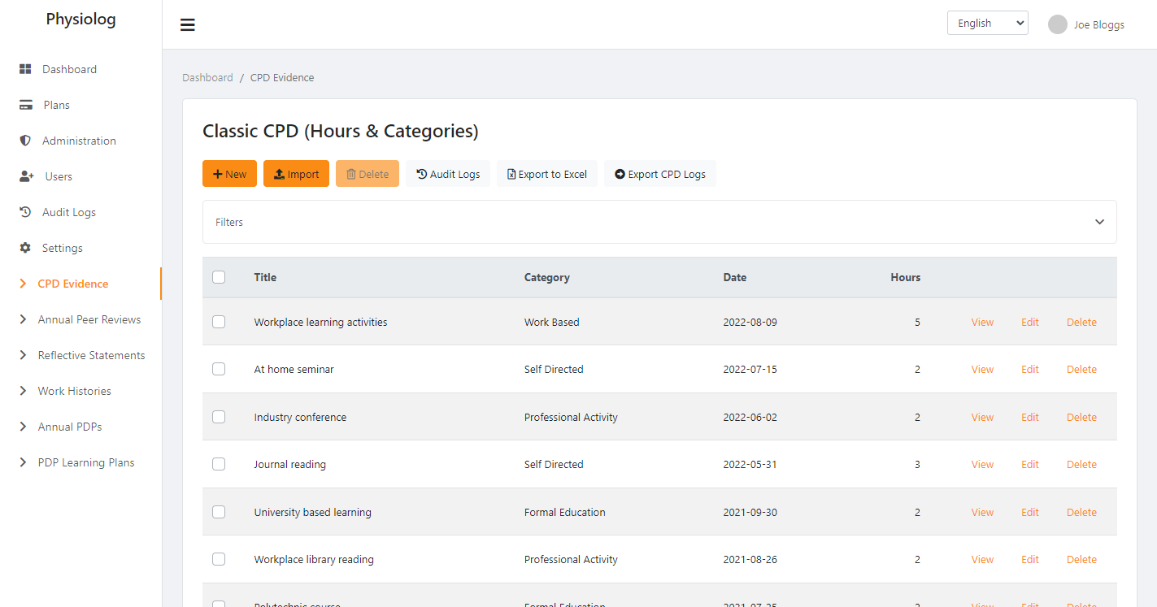
Task: Open the English language dropdown
Action: pos(987,23)
